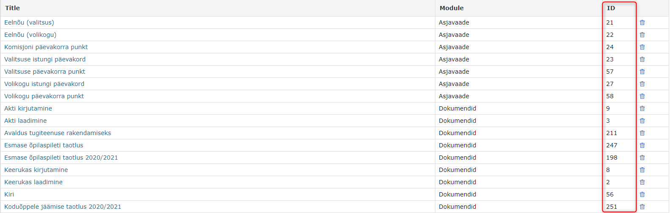The width and height of the screenshot is (670, 213).
Task: Click the ID column header
Action: click(611, 8)
